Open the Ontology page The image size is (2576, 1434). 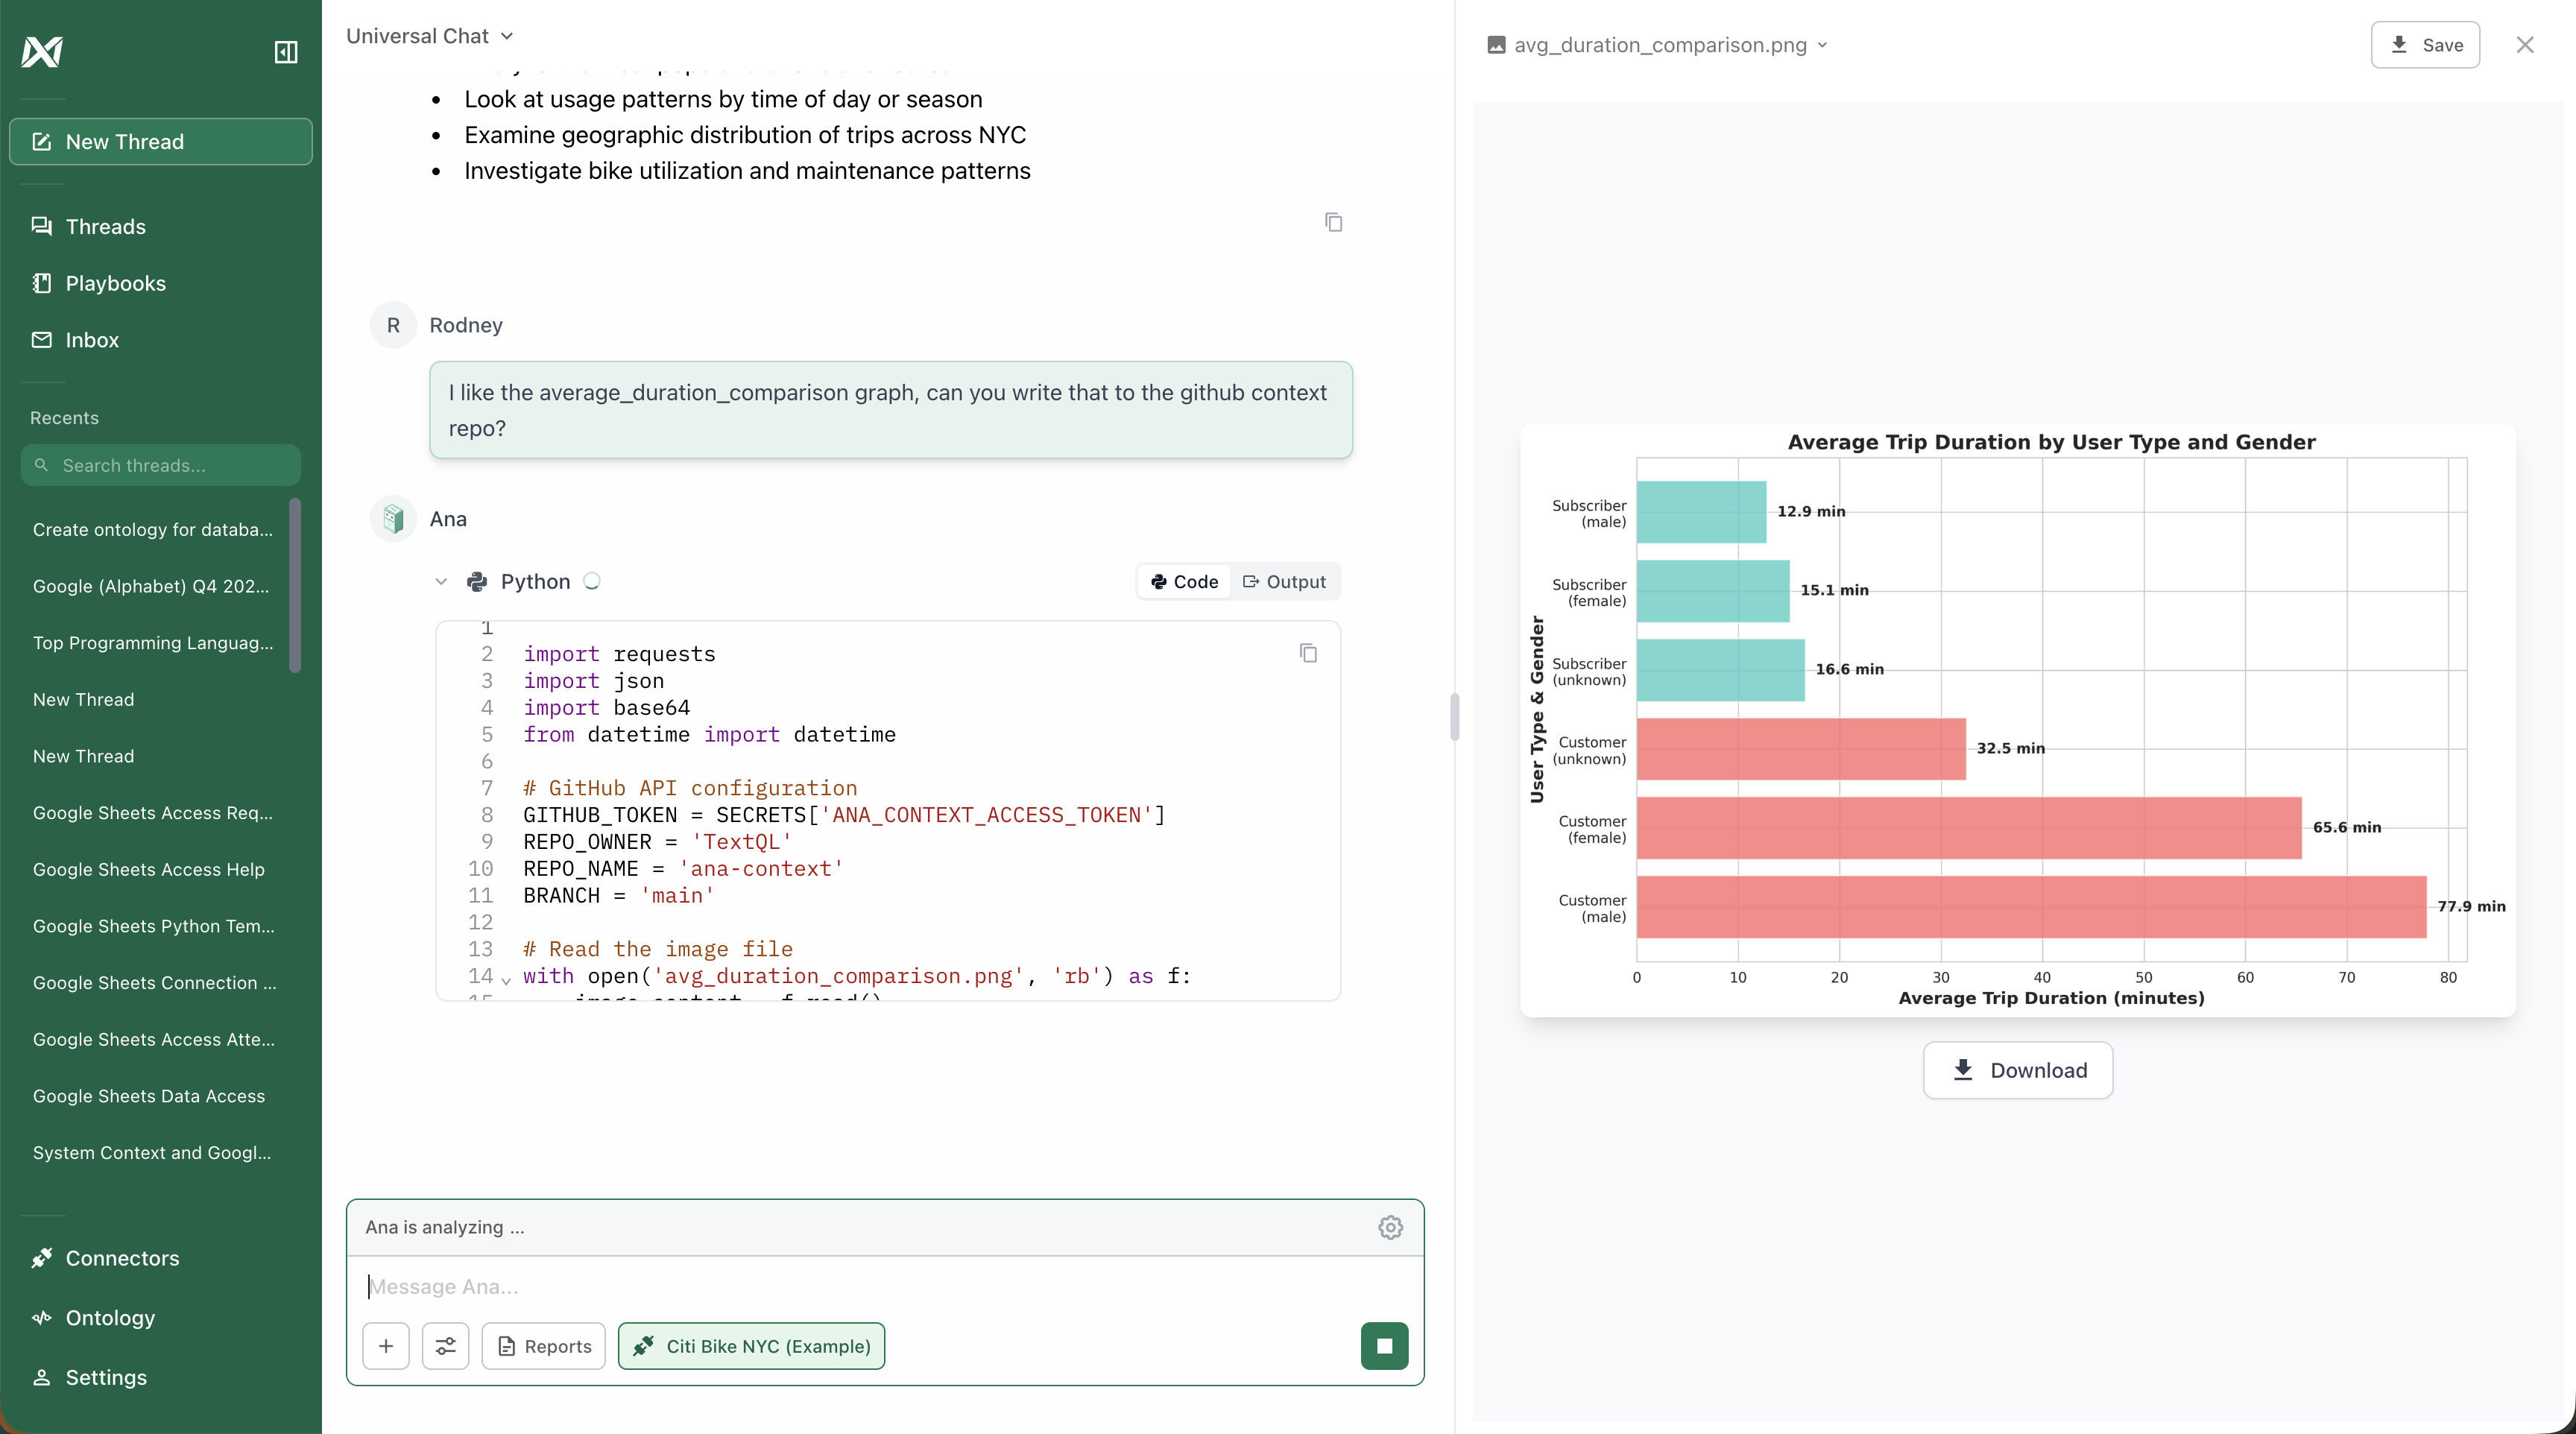pyautogui.click(x=110, y=1318)
